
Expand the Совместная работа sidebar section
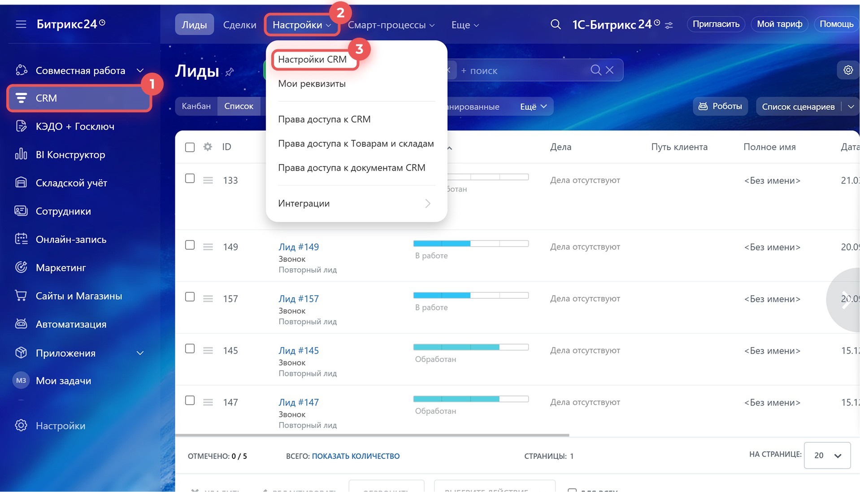click(x=140, y=70)
